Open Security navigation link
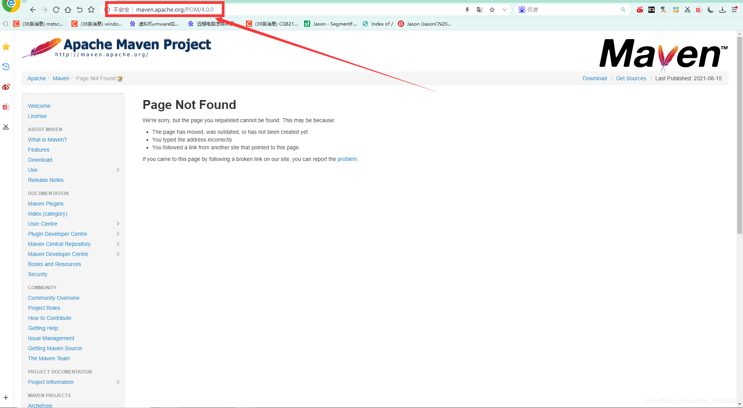 (x=38, y=274)
